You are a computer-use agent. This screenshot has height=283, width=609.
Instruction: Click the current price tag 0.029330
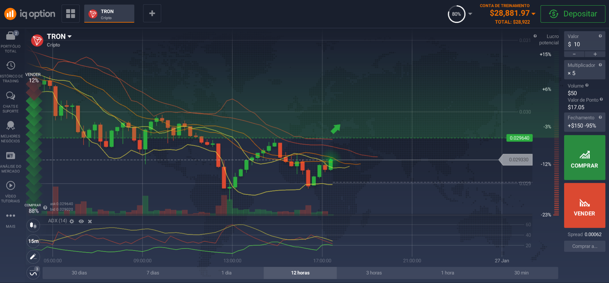[516, 160]
